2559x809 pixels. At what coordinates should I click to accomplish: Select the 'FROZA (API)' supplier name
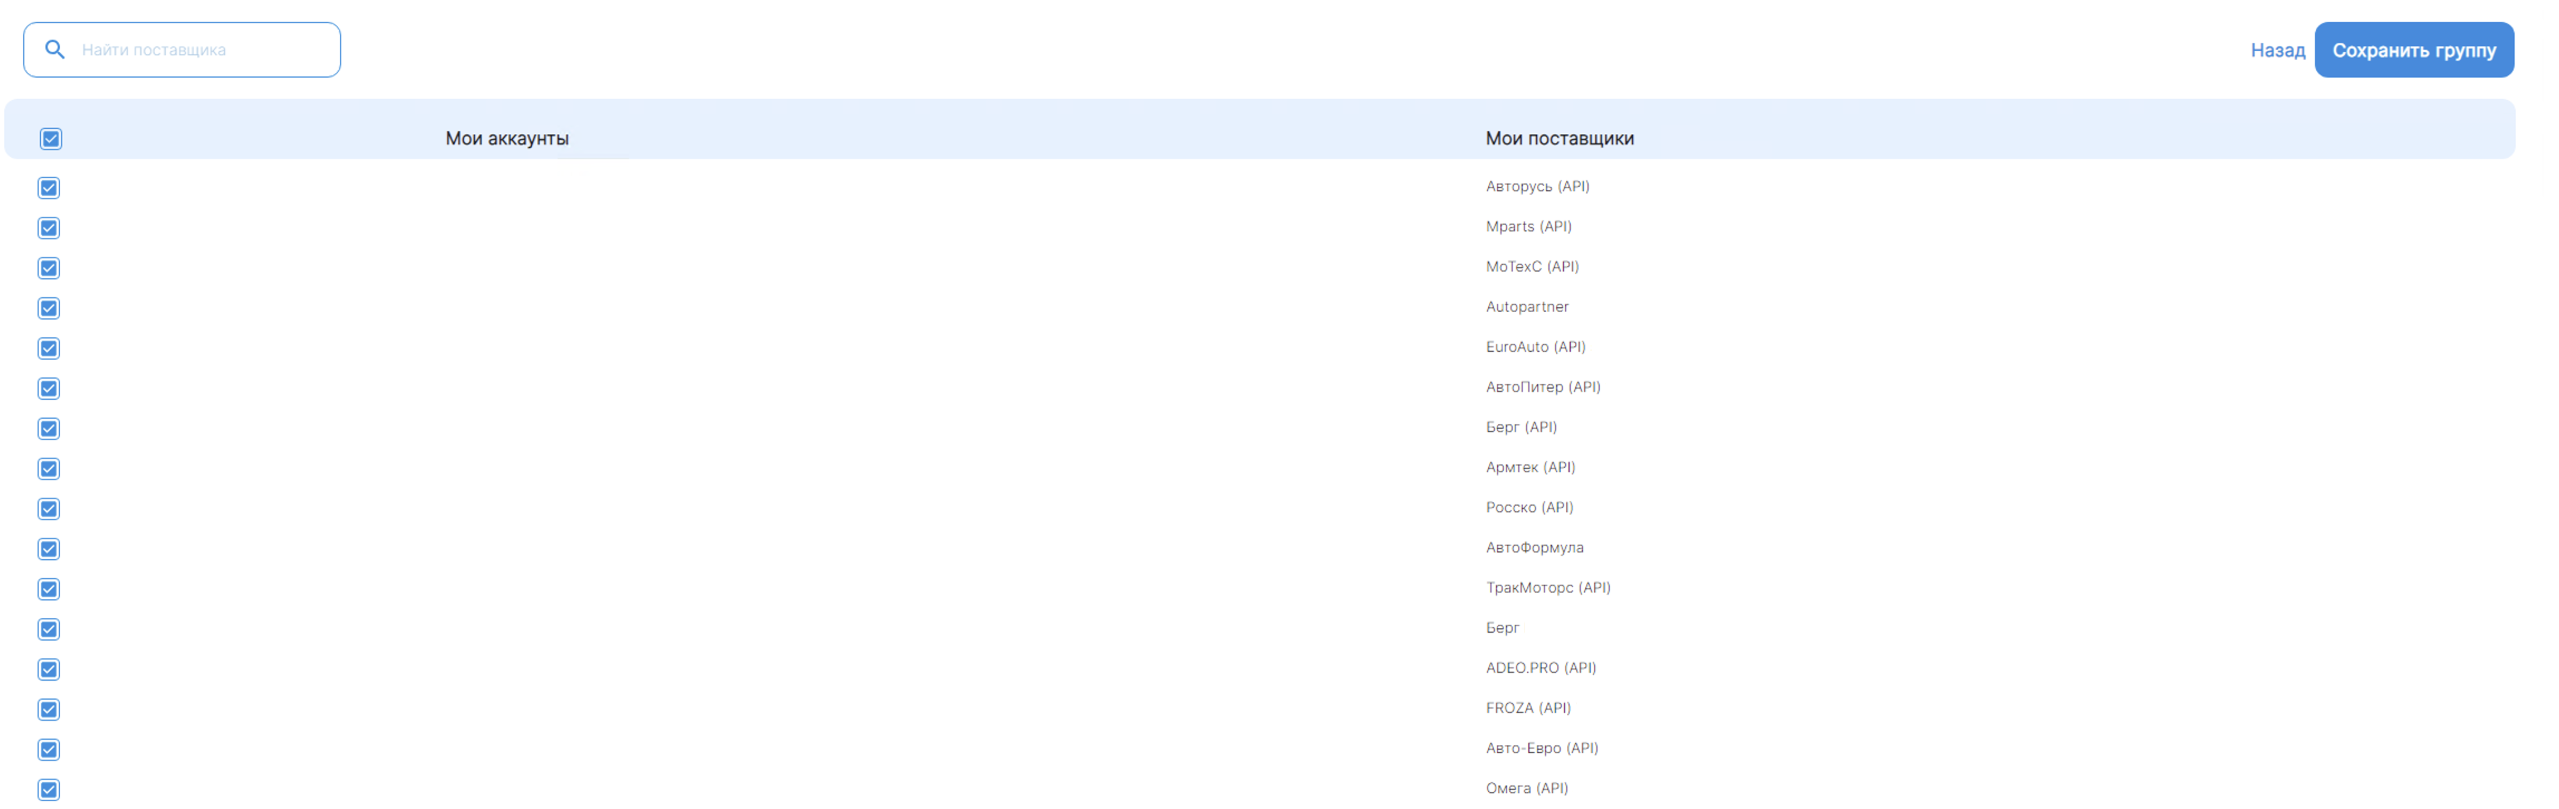[1528, 708]
